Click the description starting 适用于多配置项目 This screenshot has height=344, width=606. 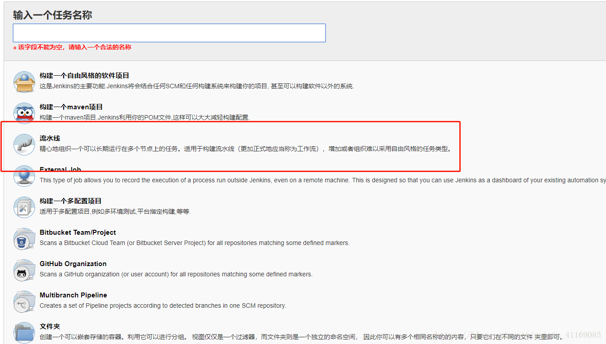115,211
